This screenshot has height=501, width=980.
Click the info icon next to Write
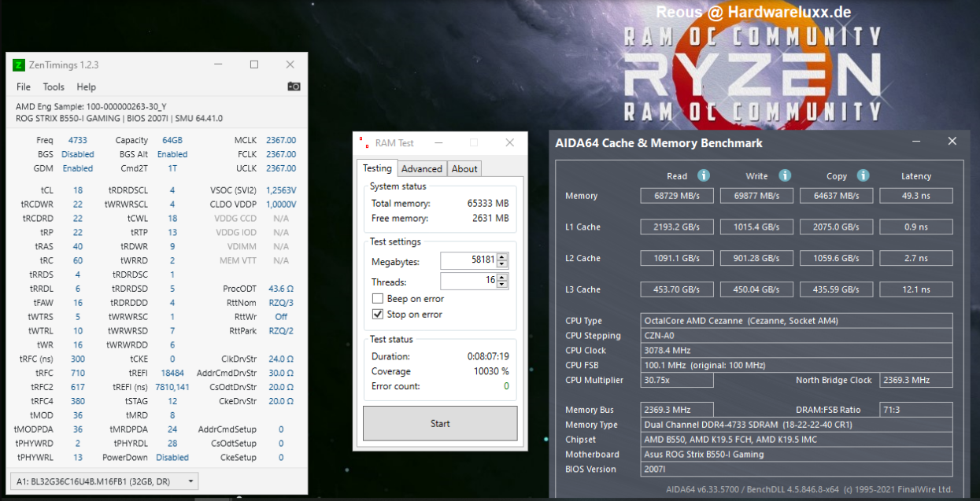coord(785,175)
